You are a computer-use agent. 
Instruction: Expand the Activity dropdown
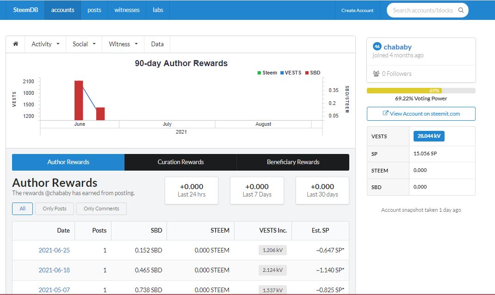(x=45, y=44)
